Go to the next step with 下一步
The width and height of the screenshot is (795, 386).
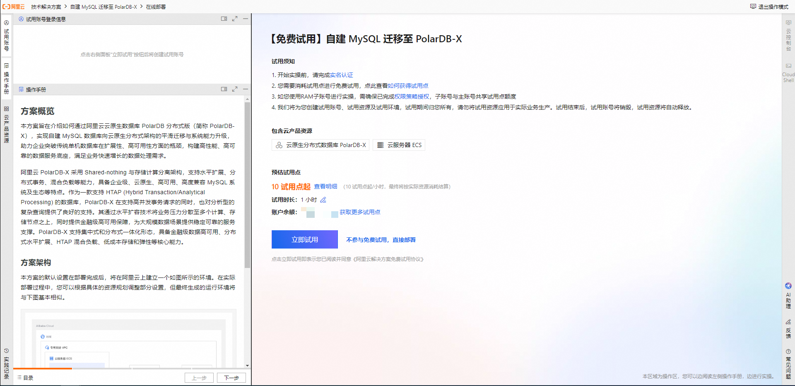point(231,378)
